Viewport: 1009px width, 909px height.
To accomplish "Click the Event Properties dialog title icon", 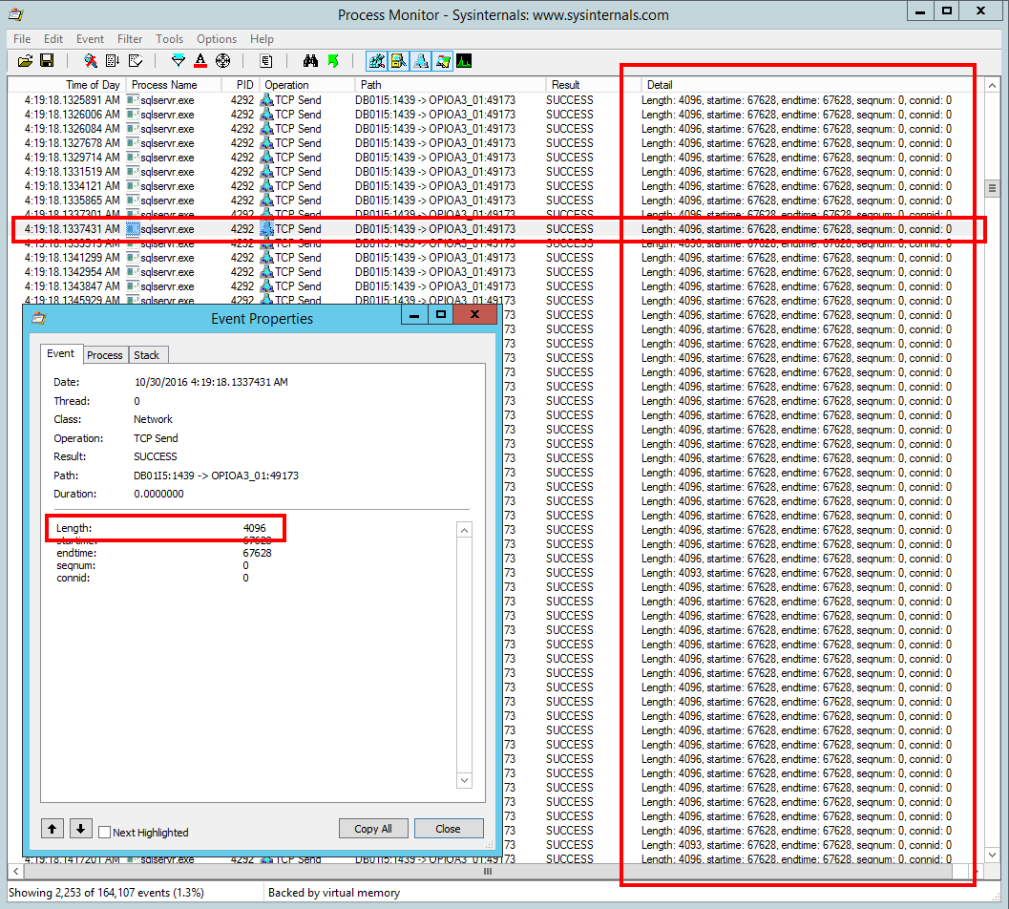I will click(x=38, y=318).
